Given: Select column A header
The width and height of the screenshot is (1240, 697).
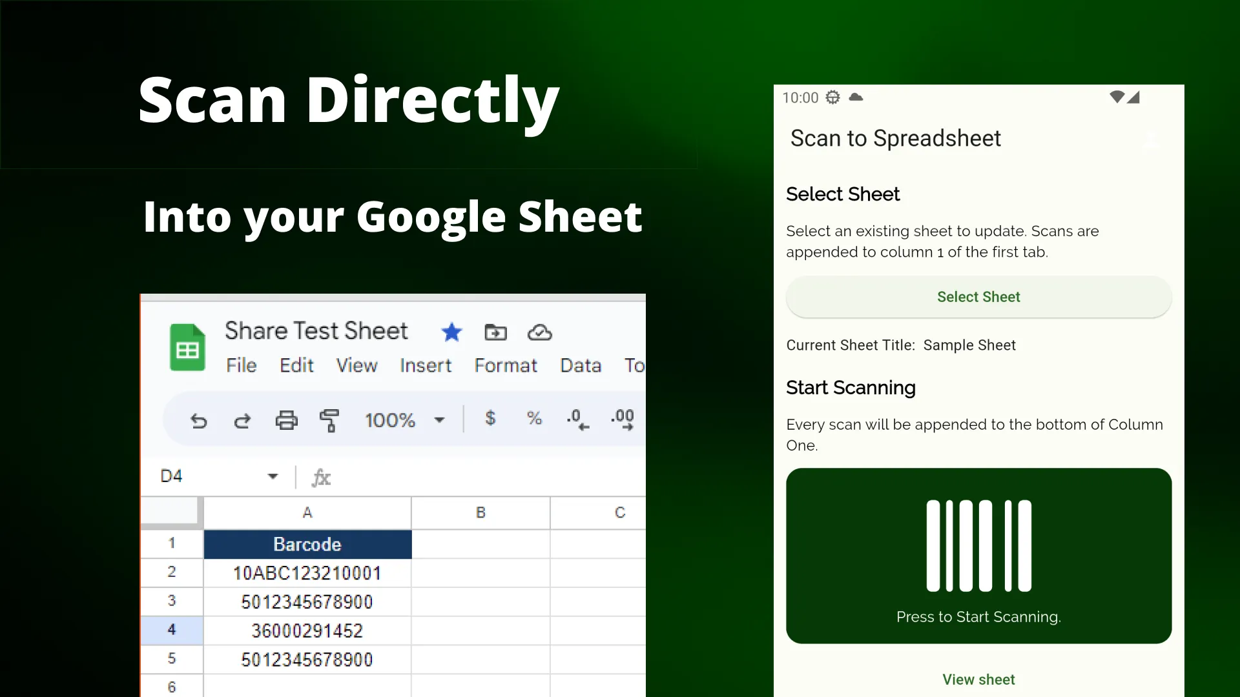Looking at the screenshot, I should 307,512.
